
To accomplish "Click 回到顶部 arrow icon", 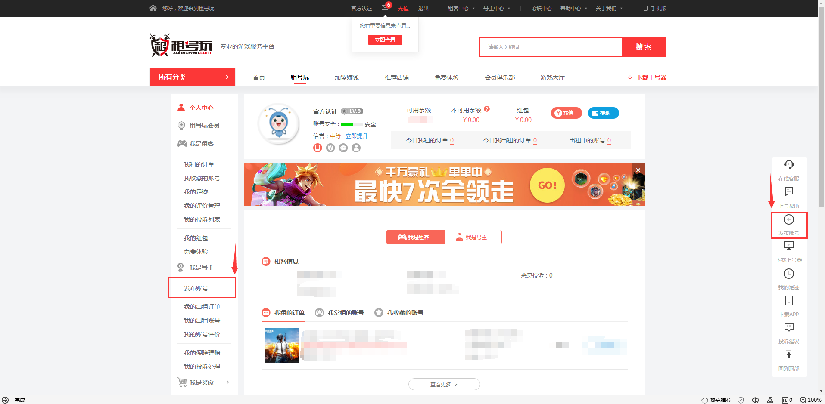I will pyautogui.click(x=789, y=355).
